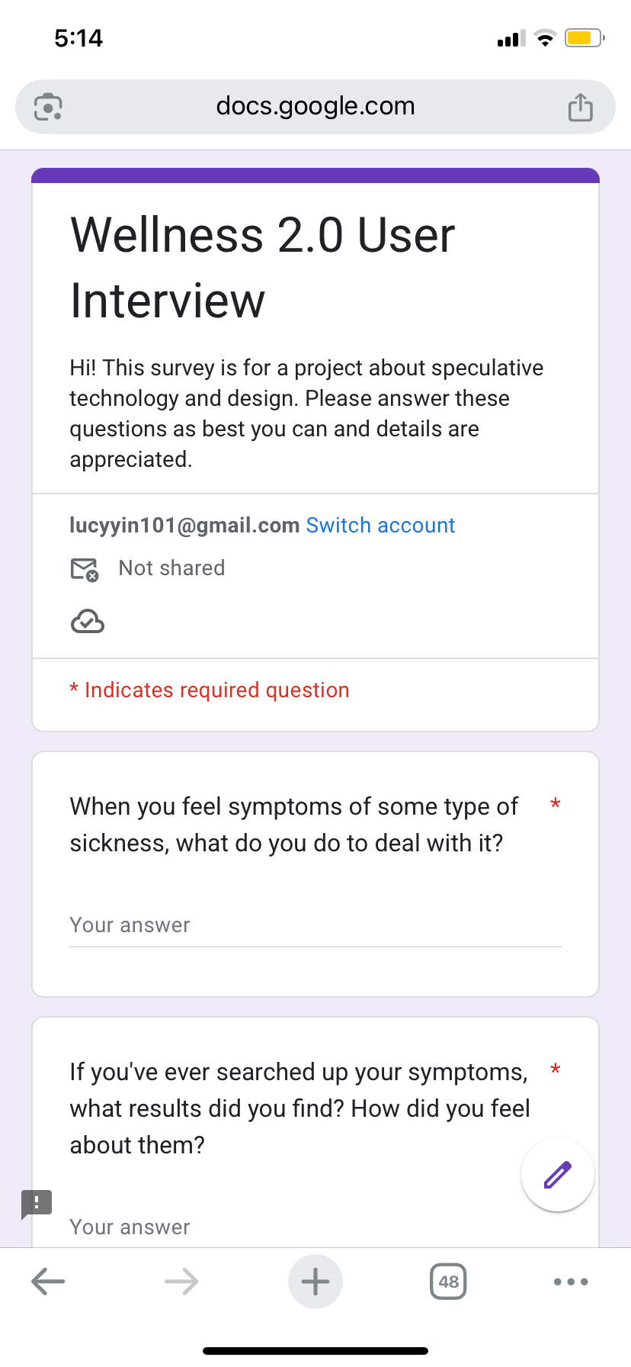Go back with the left arrow
The image size is (631, 1367).
(x=48, y=1282)
